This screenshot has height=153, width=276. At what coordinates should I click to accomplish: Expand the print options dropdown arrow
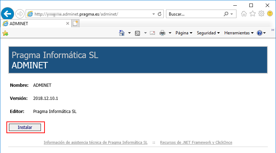pyautogui.click(x=170, y=33)
